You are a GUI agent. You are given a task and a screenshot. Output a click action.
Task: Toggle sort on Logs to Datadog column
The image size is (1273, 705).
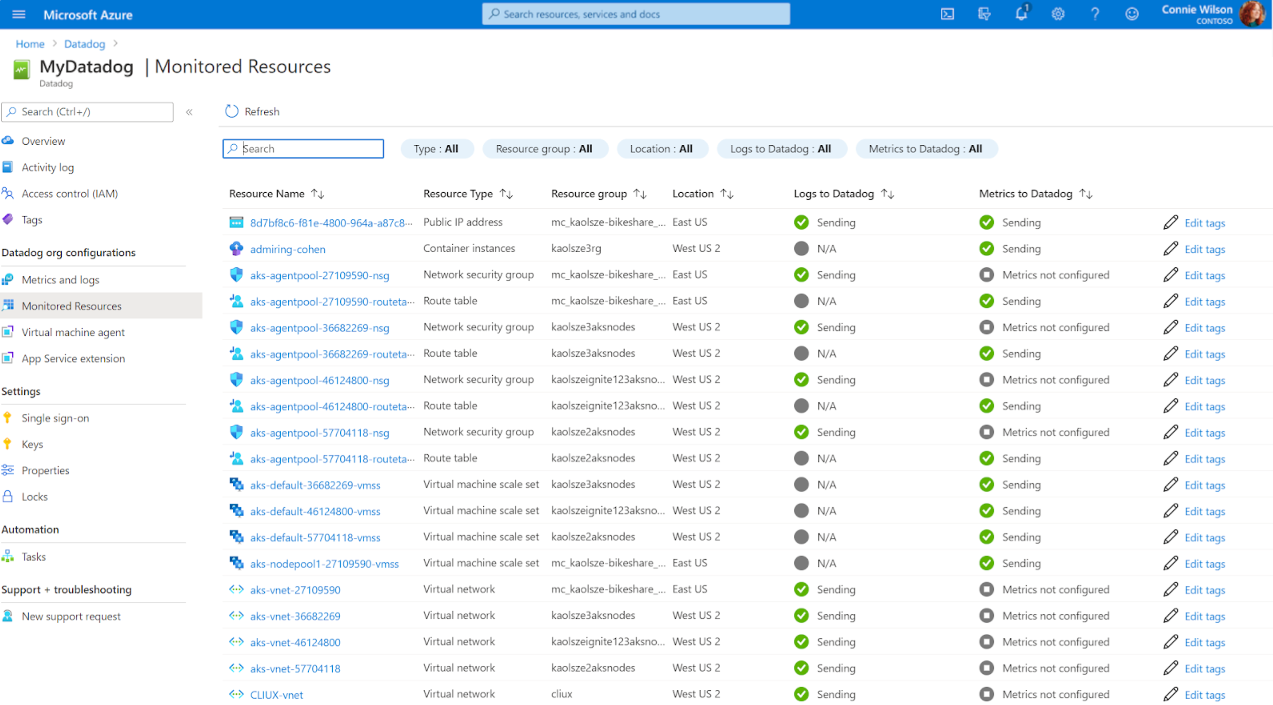887,193
